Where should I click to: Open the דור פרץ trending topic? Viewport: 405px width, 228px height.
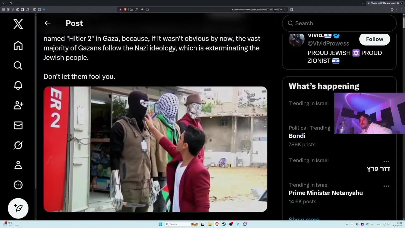click(378, 168)
